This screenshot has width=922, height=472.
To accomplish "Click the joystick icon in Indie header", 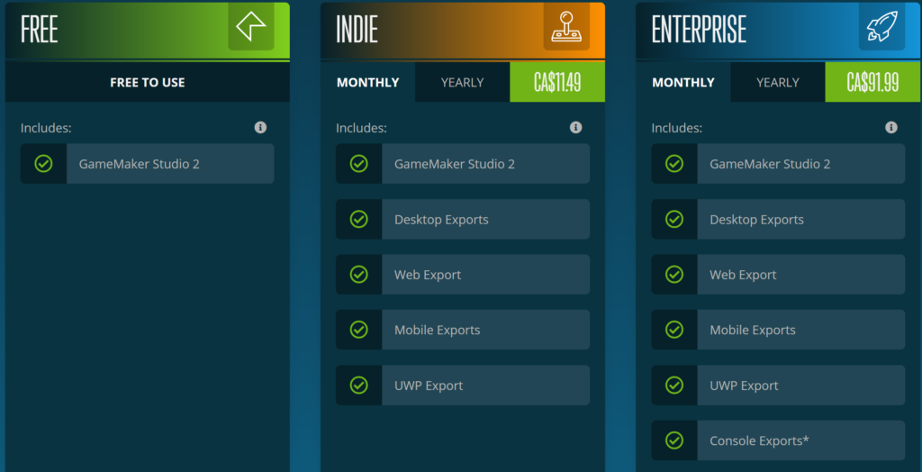I will coord(566,28).
